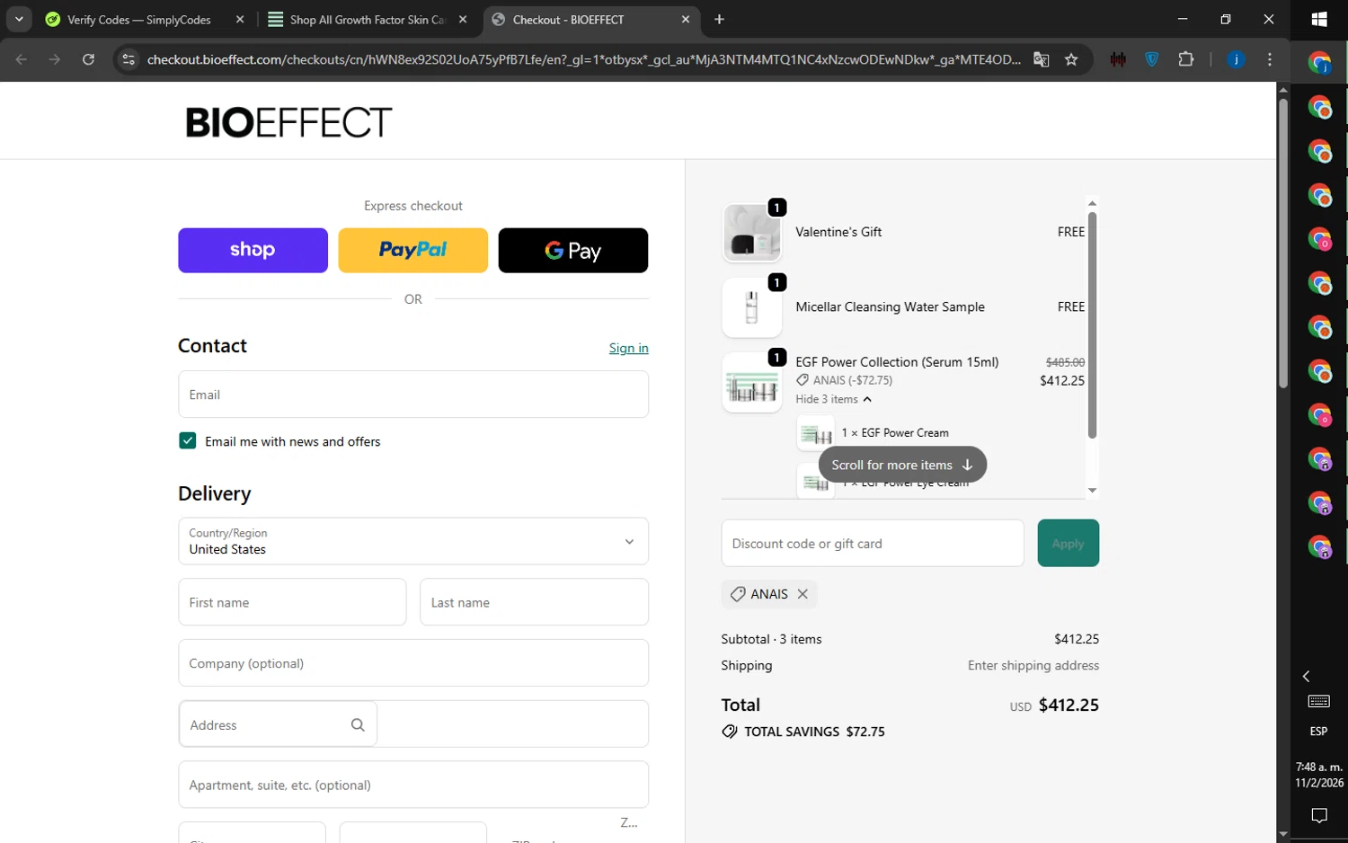Open the Extensions puzzle icon
This screenshot has height=843, width=1348.
pyautogui.click(x=1186, y=59)
